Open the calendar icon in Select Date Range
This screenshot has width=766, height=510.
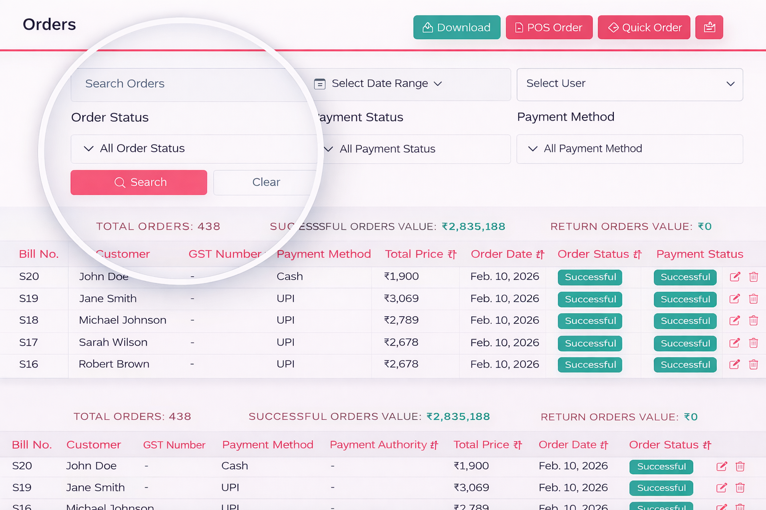(x=321, y=84)
